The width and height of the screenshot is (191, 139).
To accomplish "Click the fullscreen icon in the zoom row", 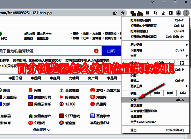I will 182,63.
